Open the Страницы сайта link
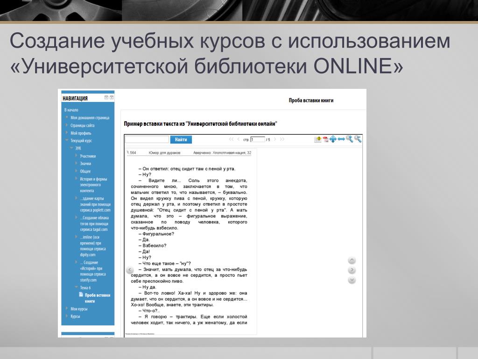The width and height of the screenshot is (478, 359). point(82,125)
